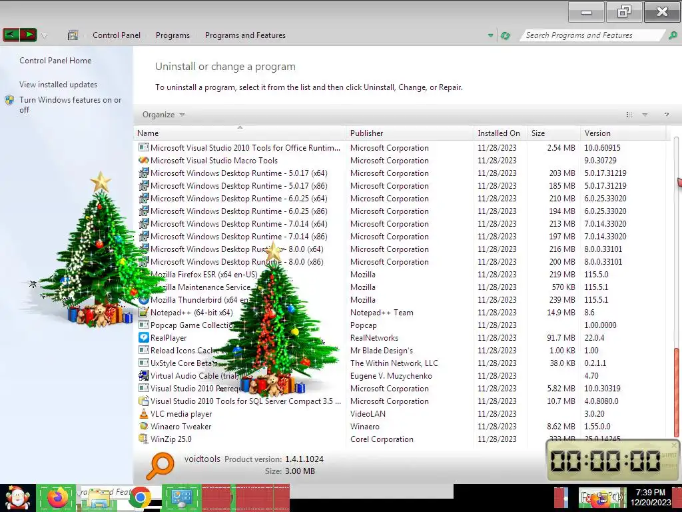The width and height of the screenshot is (682, 512).
Task: Select Desktop Runtime 5.0.17 (x64) icon
Action: coord(144,173)
